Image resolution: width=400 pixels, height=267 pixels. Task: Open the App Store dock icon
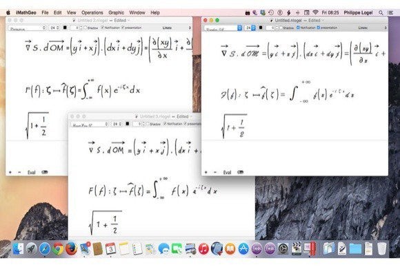coord(243,248)
